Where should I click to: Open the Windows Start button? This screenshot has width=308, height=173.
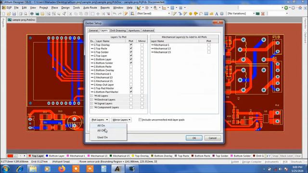click(5, 169)
